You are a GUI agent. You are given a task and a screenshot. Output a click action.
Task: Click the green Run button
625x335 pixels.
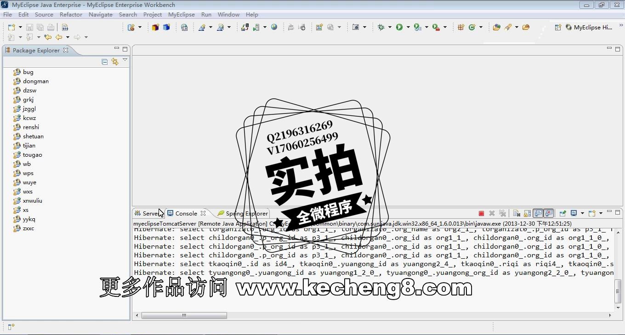pyautogui.click(x=399, y=28)
